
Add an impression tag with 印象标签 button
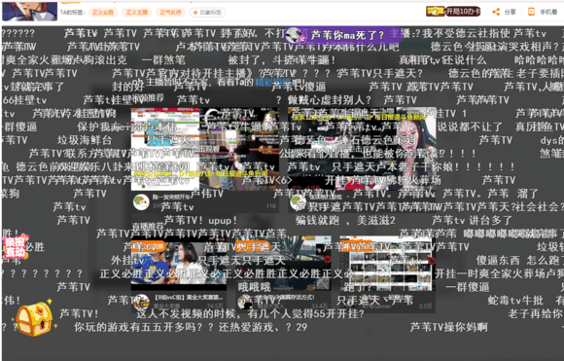coord(207,13)
